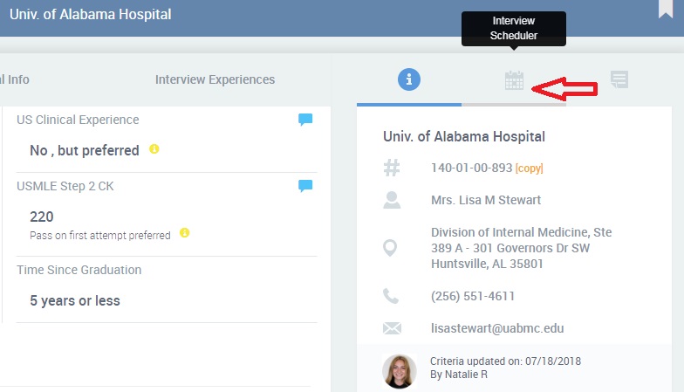Switch to Interview Experiences tab
684x392 pixels.
click(x=215, y=79)
